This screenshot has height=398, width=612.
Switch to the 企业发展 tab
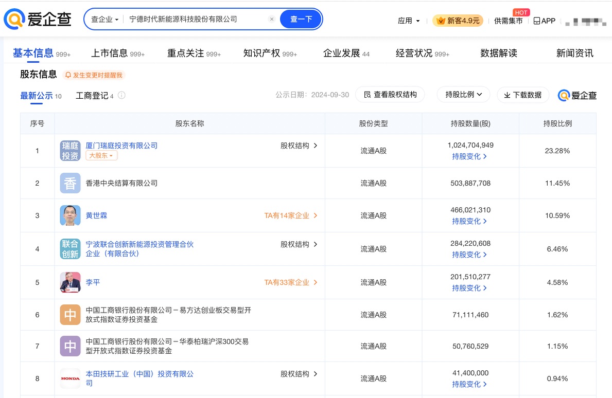pyautogui.click(x=346, y=53)
